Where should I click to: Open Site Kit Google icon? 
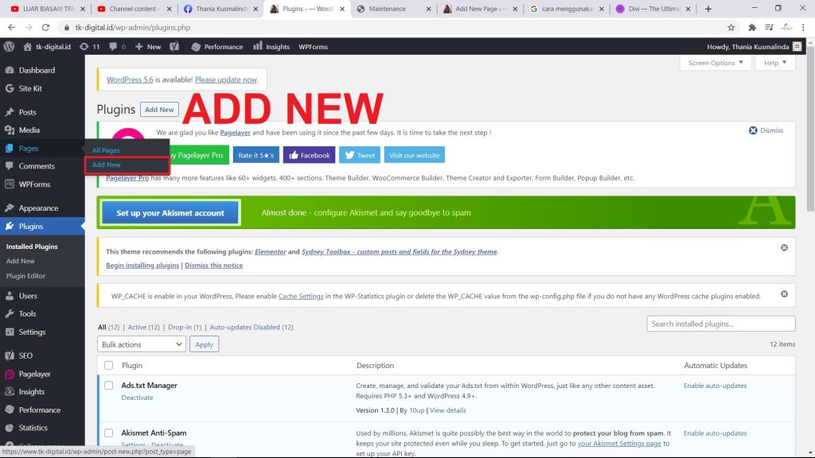[10, 88]
